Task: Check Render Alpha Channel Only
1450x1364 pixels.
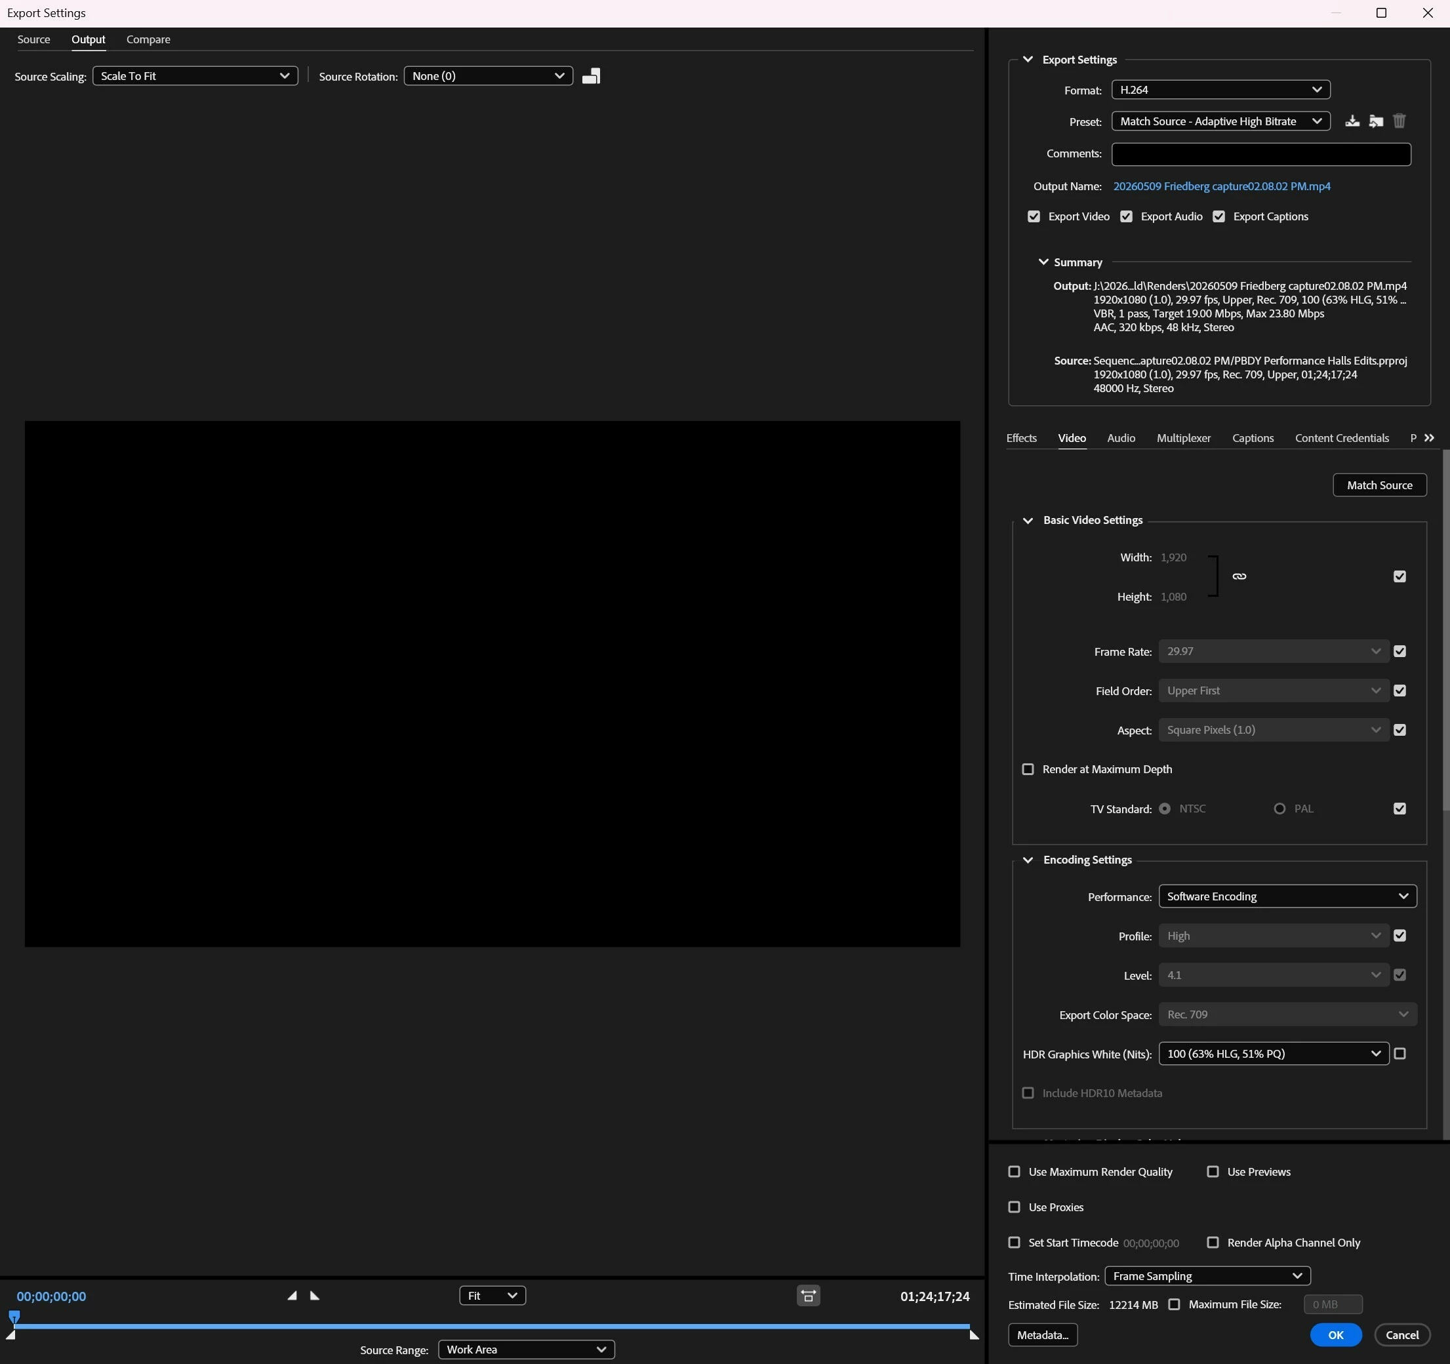Action: [1213, 1242]
